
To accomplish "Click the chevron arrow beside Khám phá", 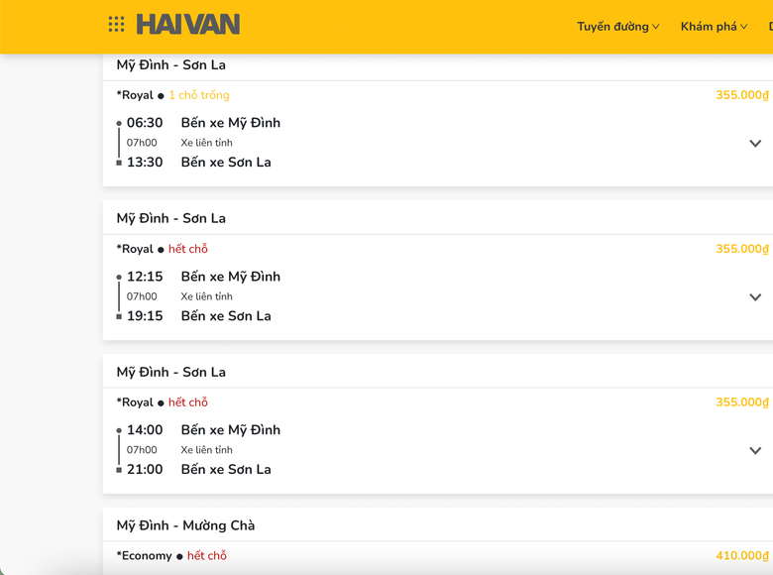I will (744, 27).
